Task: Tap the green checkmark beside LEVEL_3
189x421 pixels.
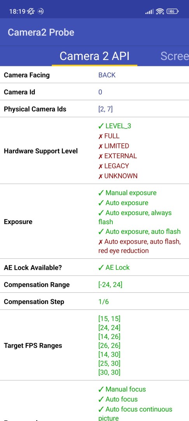Action: click(x=101, y=126)
